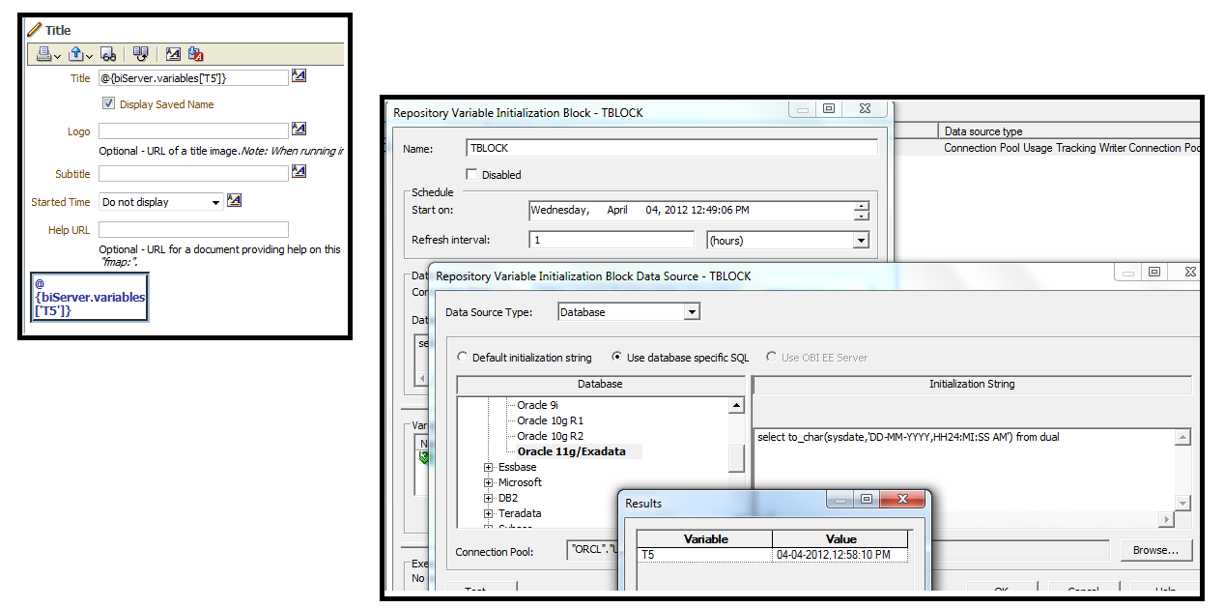This screenshot has height=608, width=1224.
Task: Click the Print icon in the Title toolbar
Action: pyautogui.click(x=43, y=53)
